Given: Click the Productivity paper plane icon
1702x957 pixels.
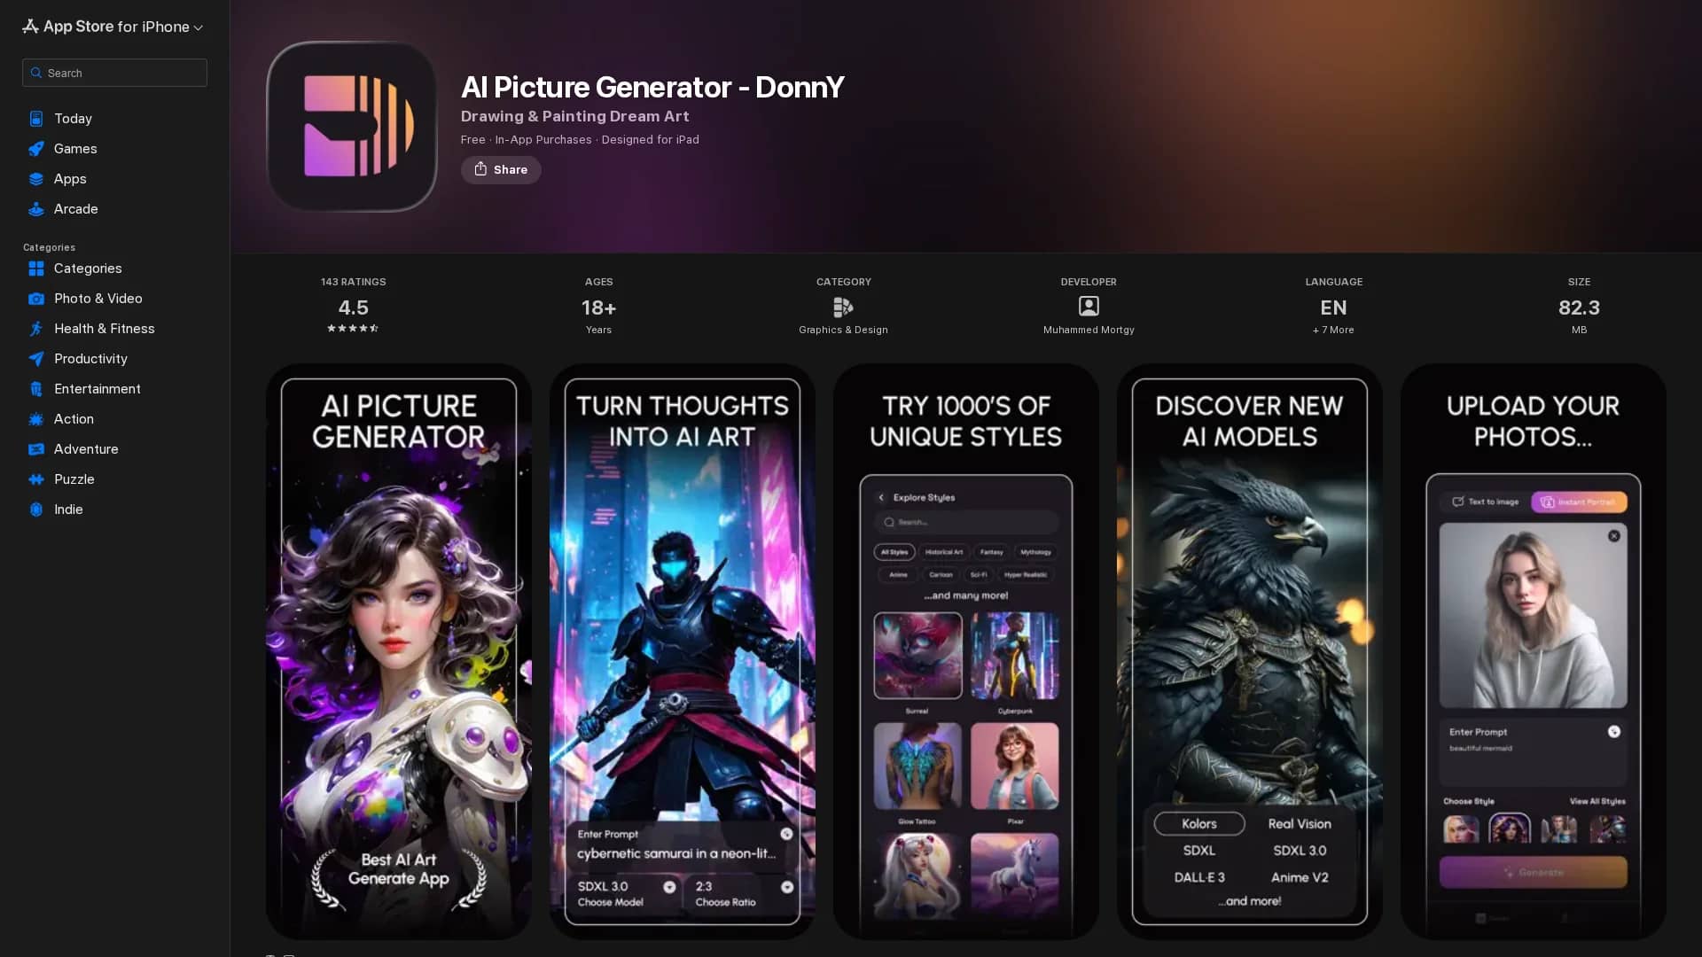Looking at the screenshot, I should (x=36, y=359).
